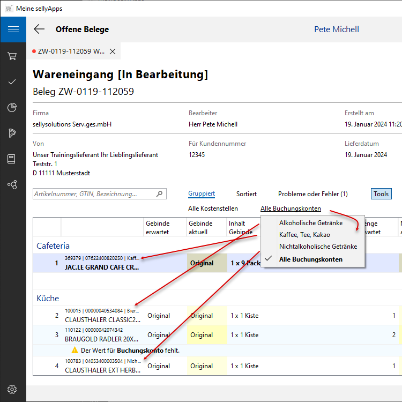The image size is (402, 402).
Task: Open the hamburger navigation menu
Action: 13,29
